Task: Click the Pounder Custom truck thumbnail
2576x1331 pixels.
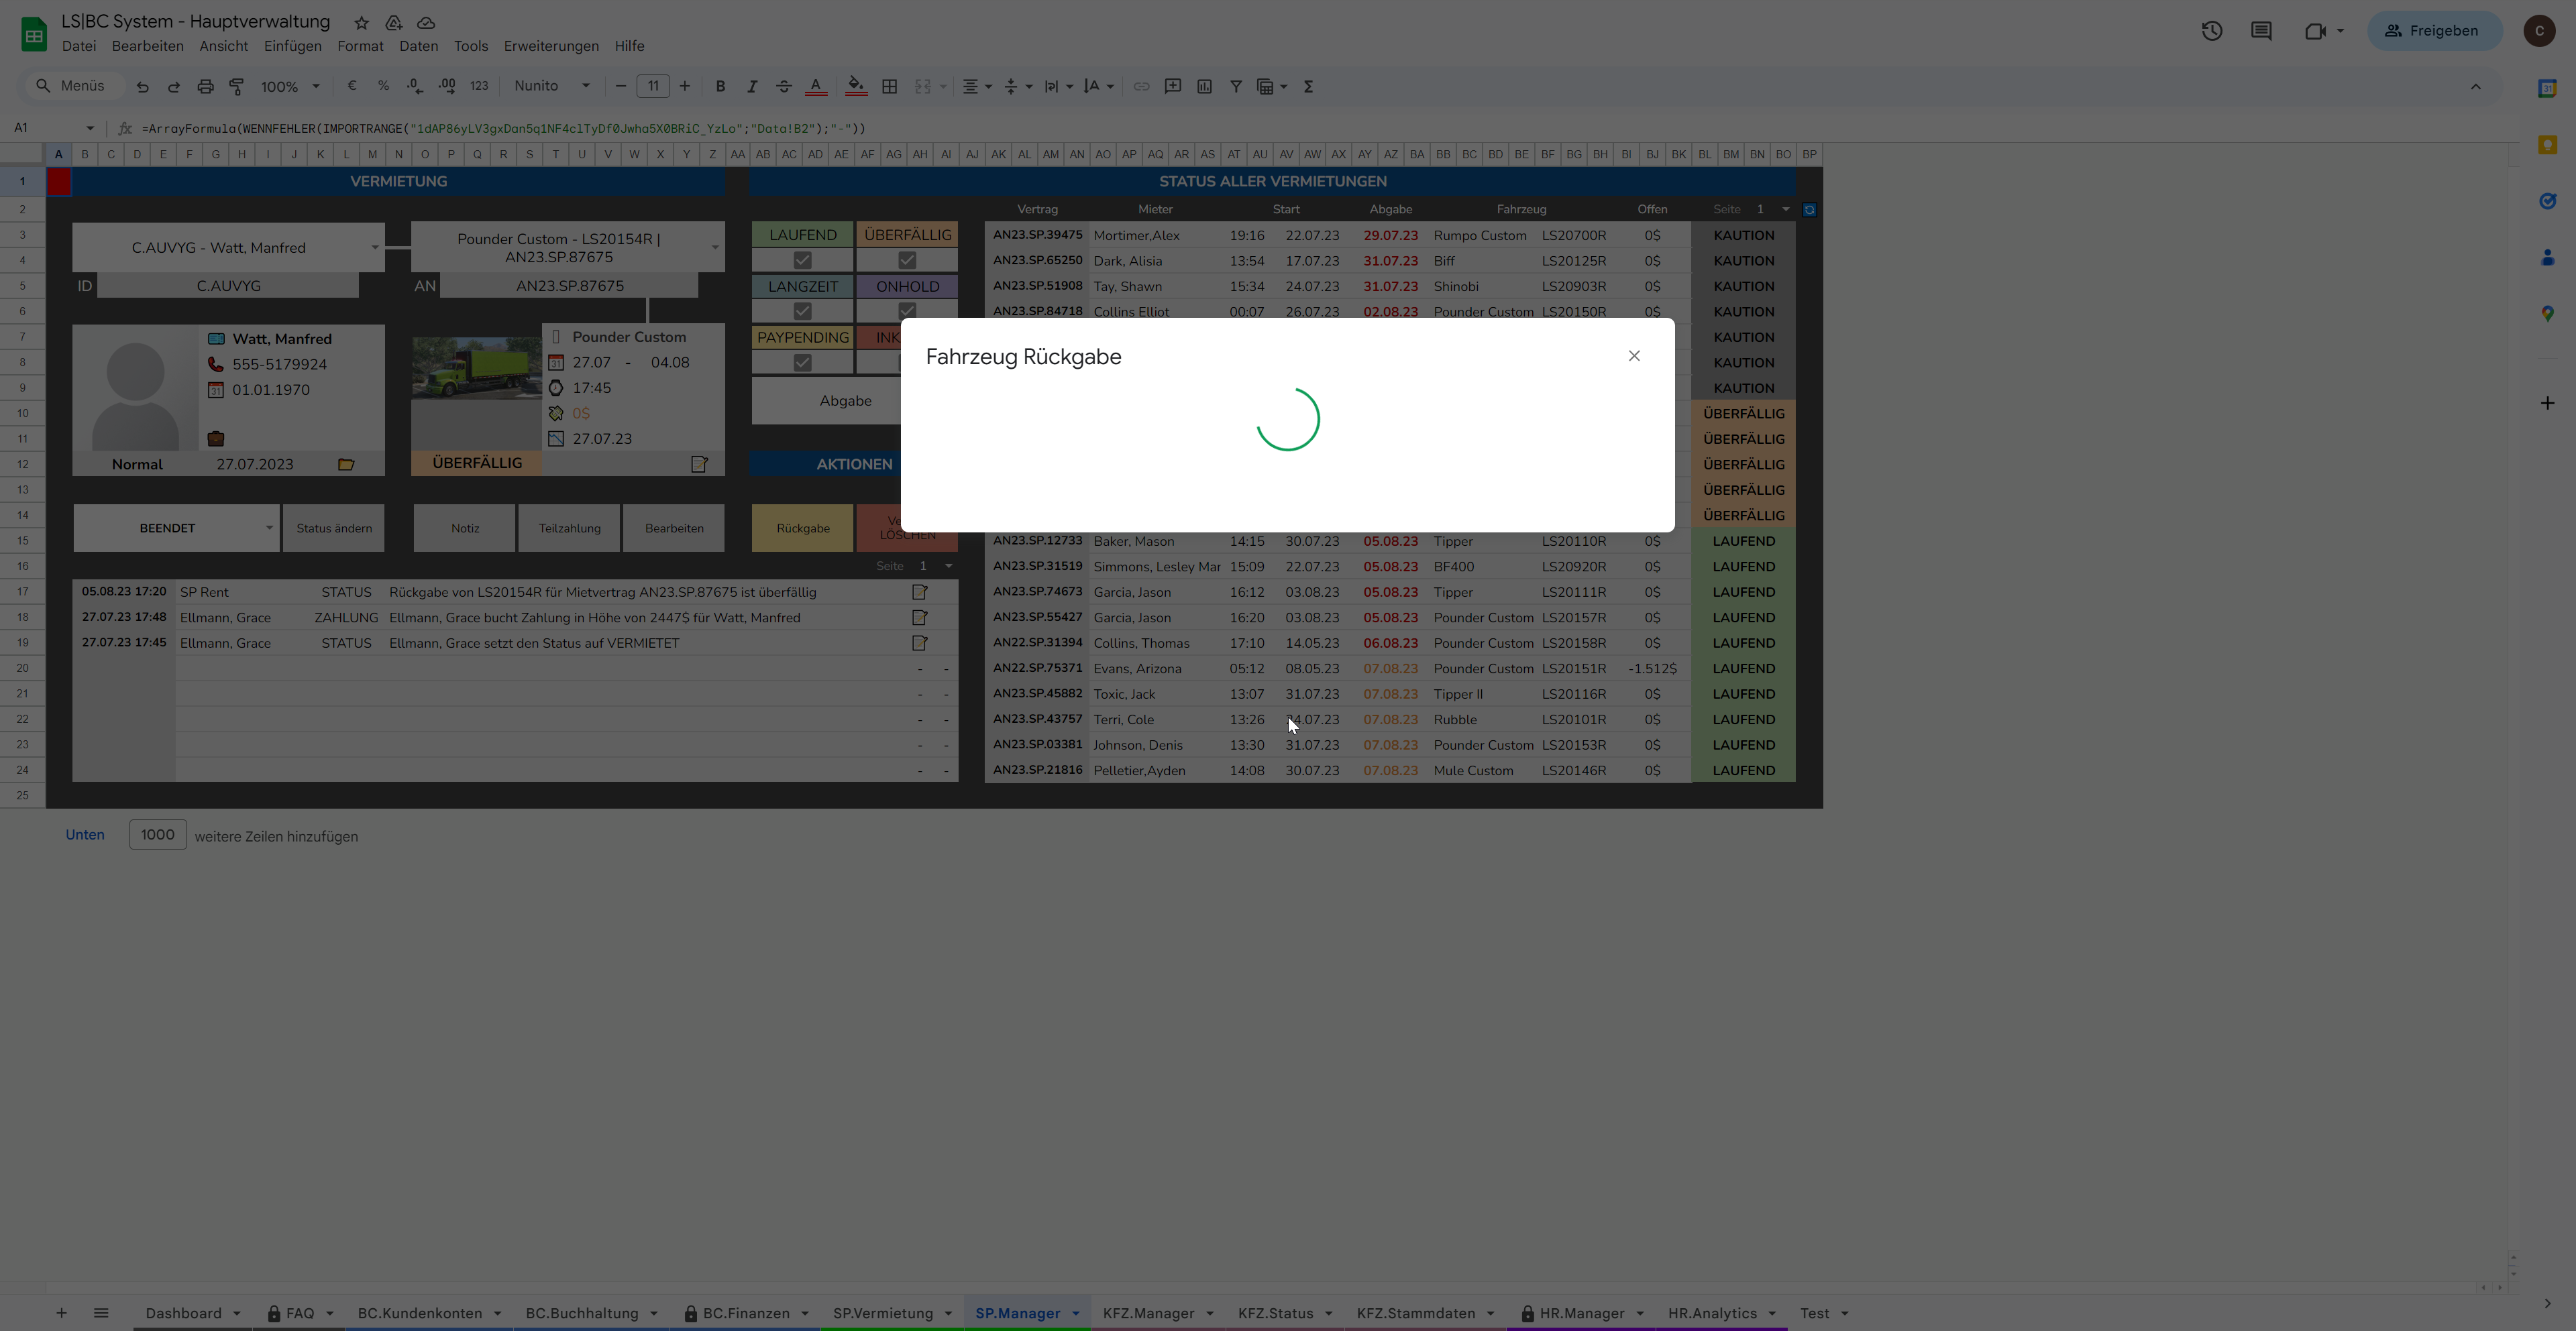Action: tap(476, 367)
